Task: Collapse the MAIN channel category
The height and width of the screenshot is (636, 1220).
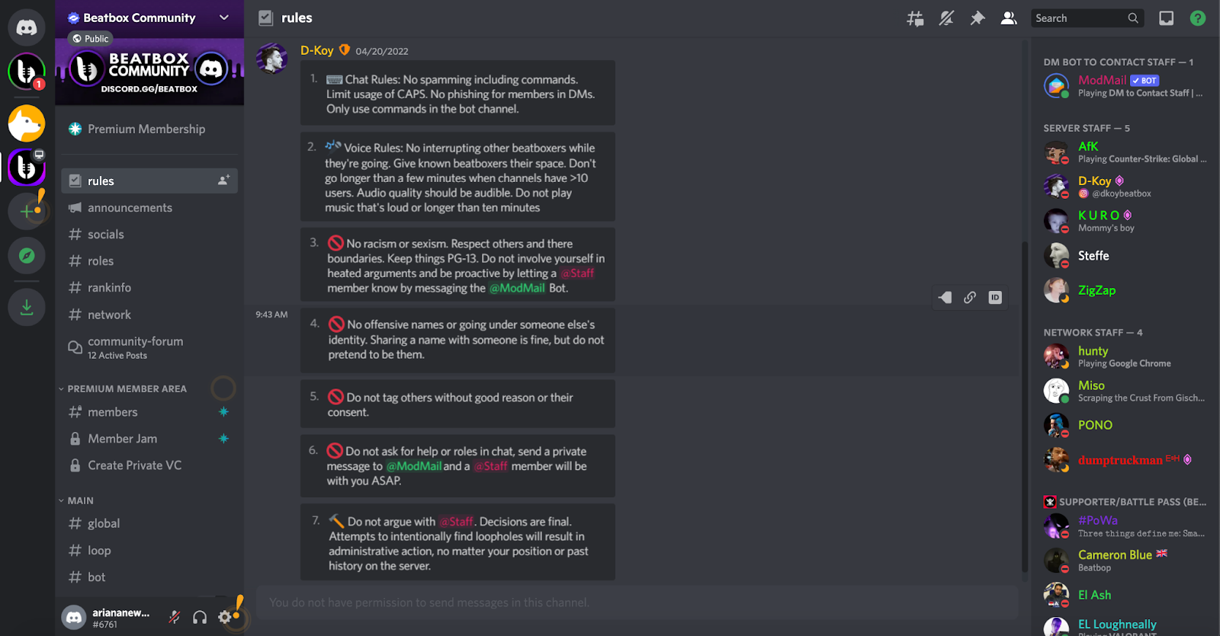Action: pyautogui.click(x=80, y=500)
